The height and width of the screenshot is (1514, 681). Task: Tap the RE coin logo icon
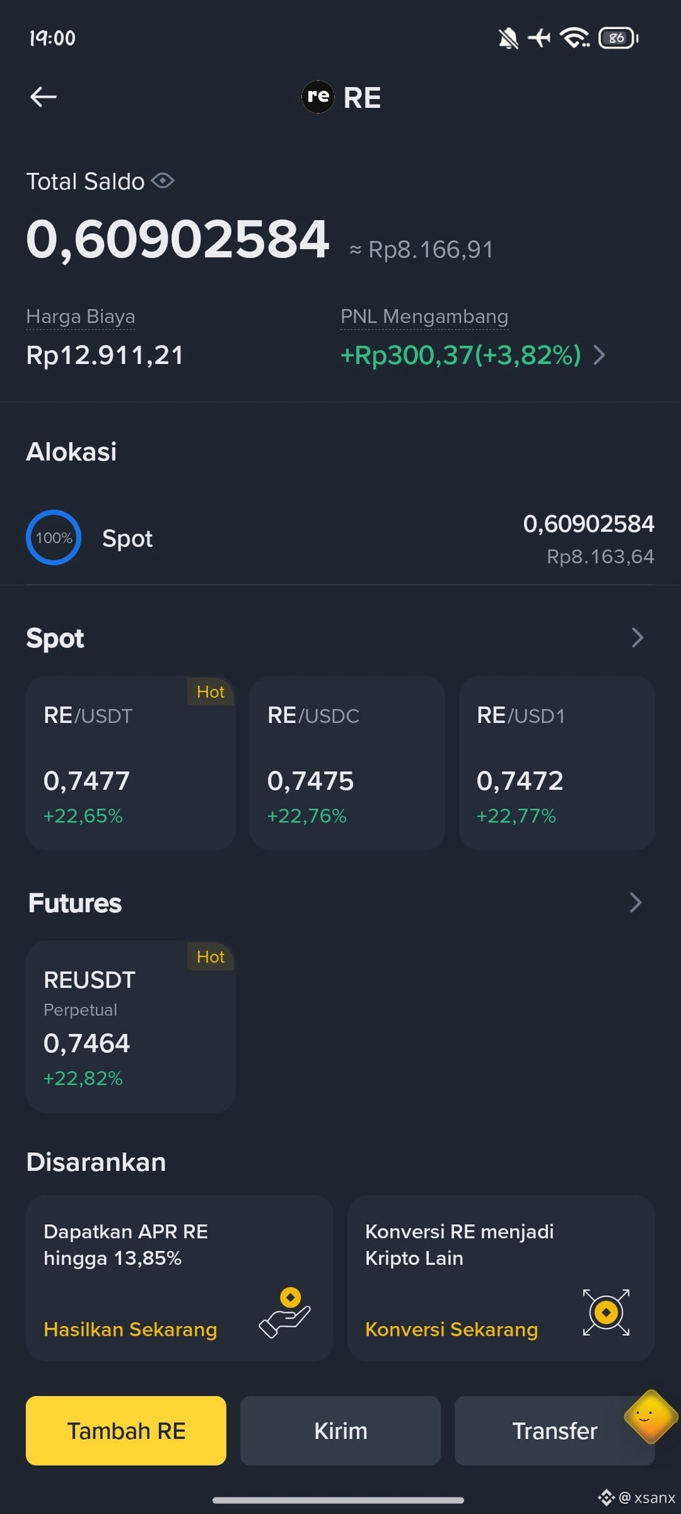click(318, 97)
